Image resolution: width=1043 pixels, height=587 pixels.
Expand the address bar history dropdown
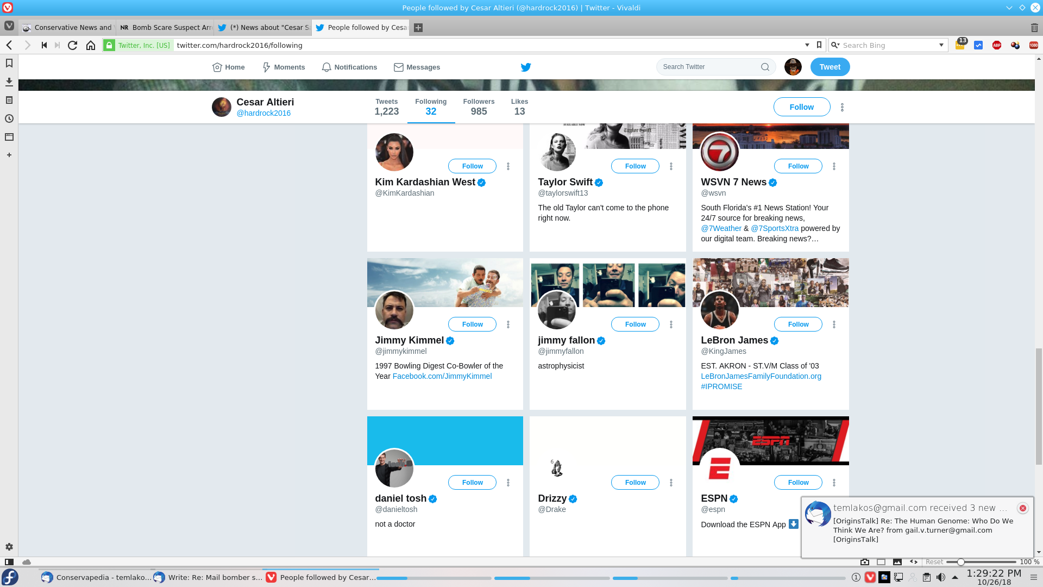click(807, 45)
